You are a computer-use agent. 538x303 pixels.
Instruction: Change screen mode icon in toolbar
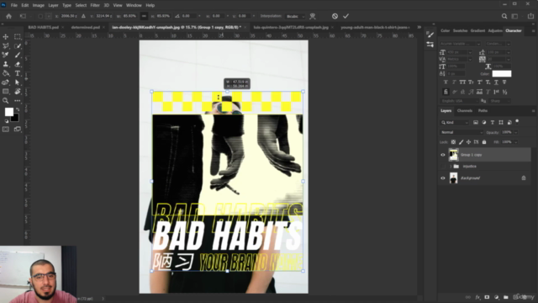(x=18, y=130)
